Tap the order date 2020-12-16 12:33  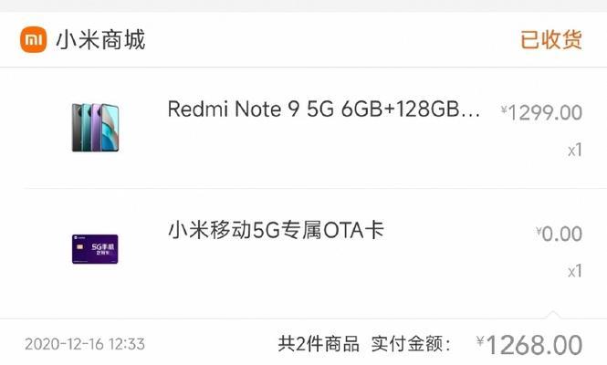[85, 344]
